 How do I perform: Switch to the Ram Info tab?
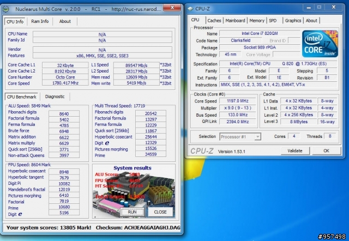tap(40, 21)
